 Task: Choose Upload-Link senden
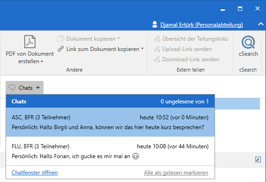pyautogui.click(x=187, y=49)
